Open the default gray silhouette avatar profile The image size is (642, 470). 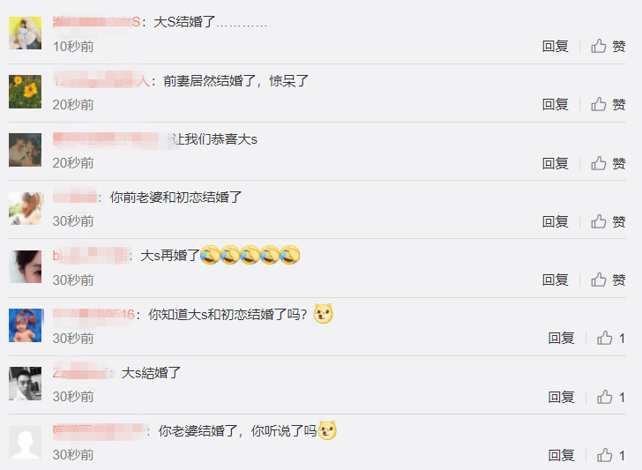pos(25,443)
